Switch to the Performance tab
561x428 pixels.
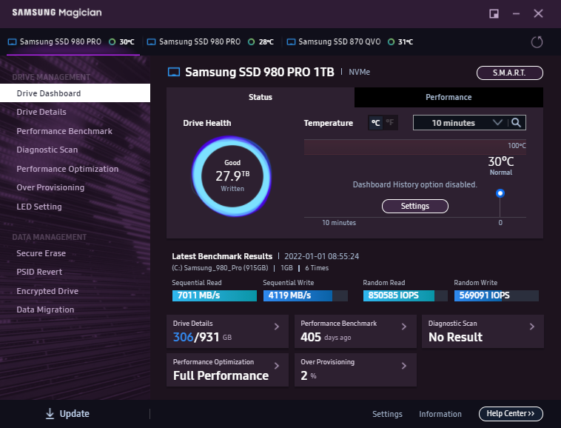click(x=449, y=97)
